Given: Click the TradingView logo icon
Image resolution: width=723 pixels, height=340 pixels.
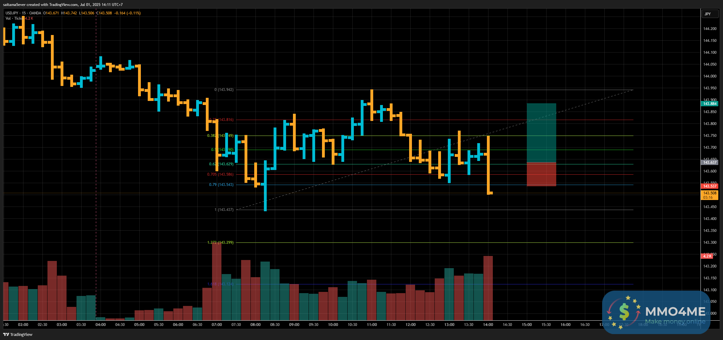Looking at the screenshot, I should [x=6, y=334].
